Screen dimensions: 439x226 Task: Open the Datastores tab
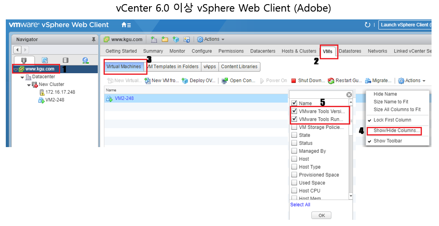350,51
